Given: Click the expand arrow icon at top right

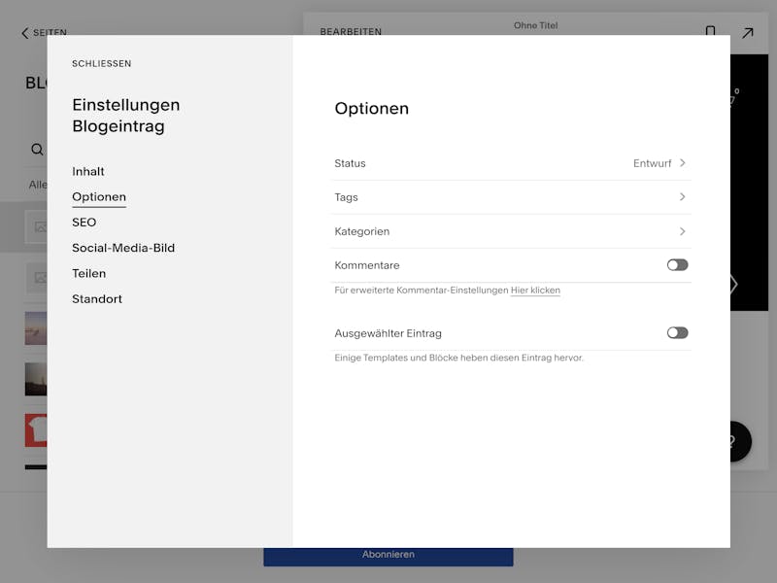Looking at the screenshot, I should (x=747, y=33).
